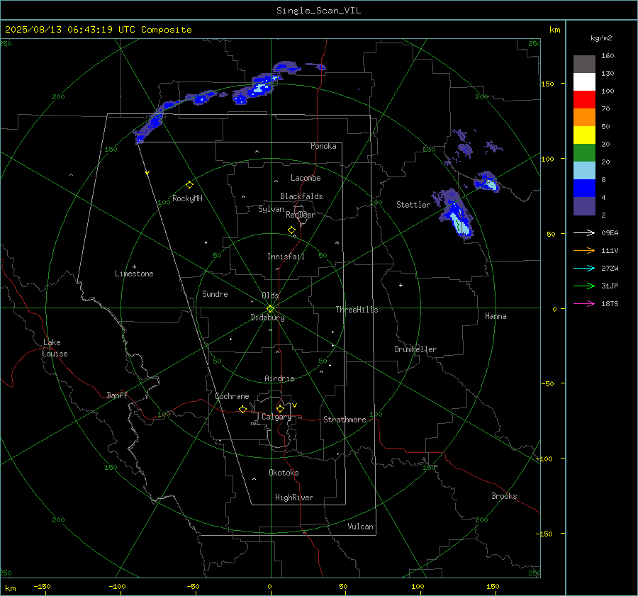This screenshot has width=638, height=596.
Task: Click the Innisfail town label
Action: pos(286,257)
